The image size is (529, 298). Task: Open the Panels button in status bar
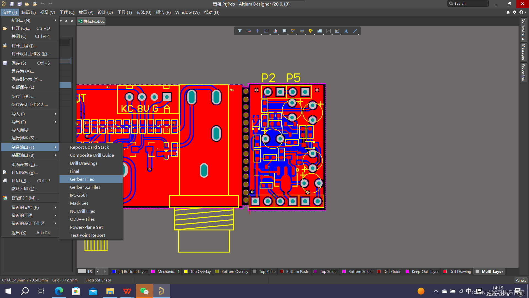[520, 280]
